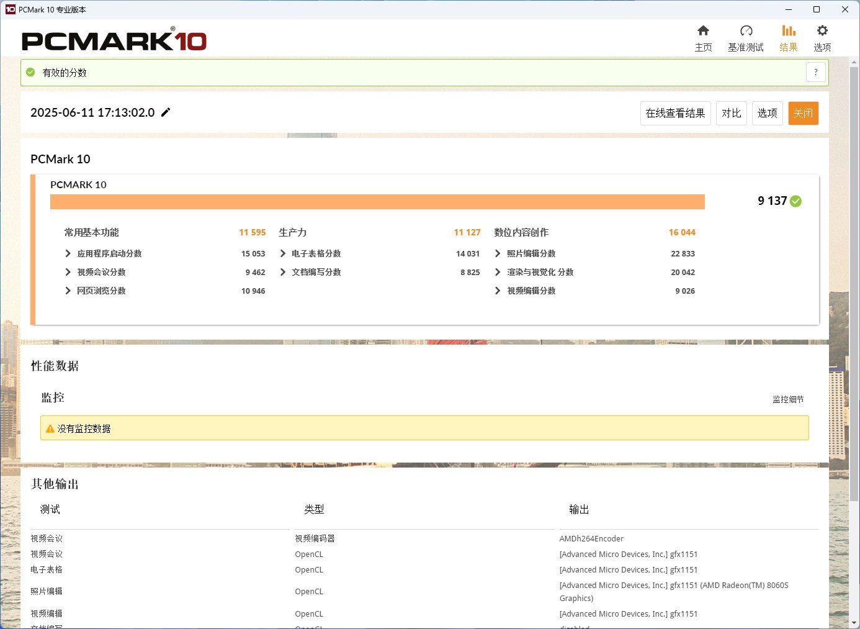
Task: Click the 对比 compare button
Action: click(731, 113)
